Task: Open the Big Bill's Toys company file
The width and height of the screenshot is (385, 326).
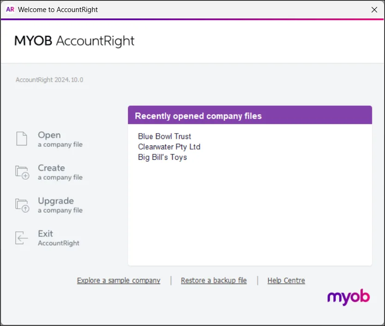Action: (162, 157)
